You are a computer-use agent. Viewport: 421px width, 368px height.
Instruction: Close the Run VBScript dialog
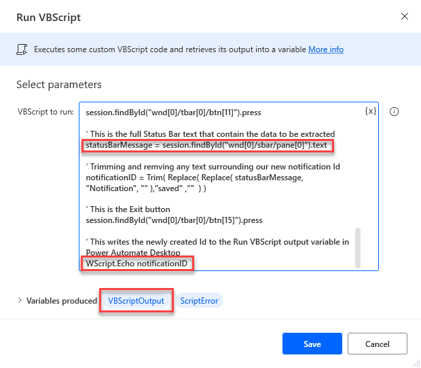pos(404,16)
